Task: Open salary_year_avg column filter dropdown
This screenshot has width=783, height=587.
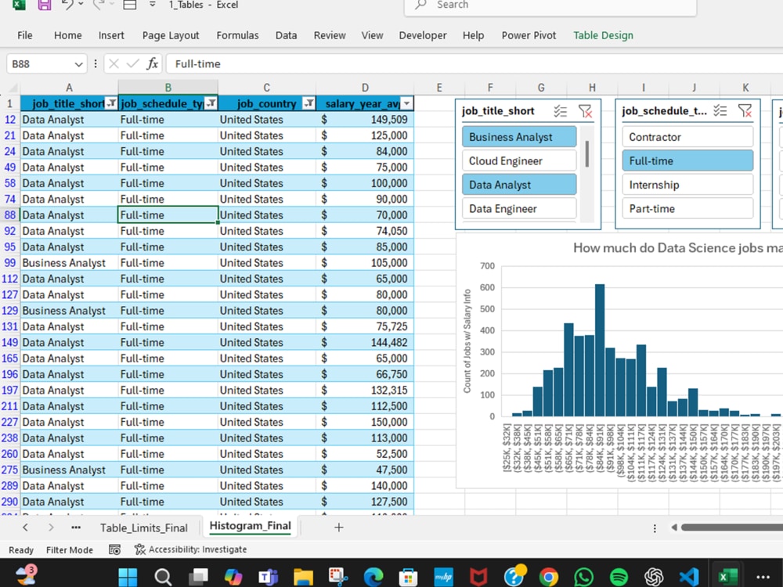Action: click(x=407, y=103)
